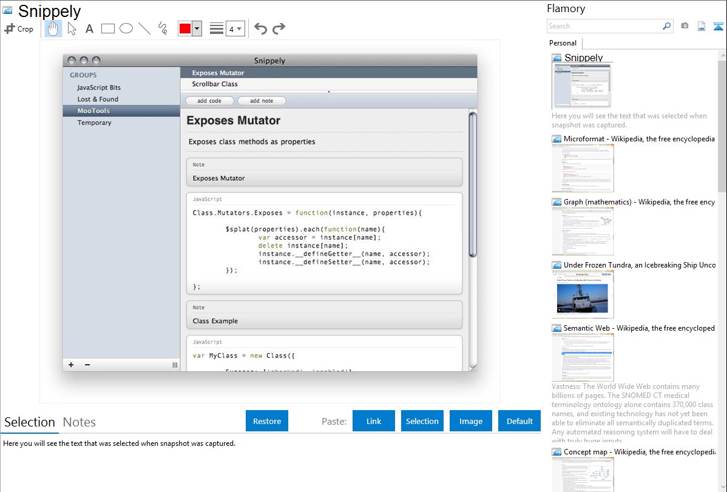The height and width of the screenshot is (492, 727).
Task: Click the Snippely snippet scrollbar in snapshot
Action: point(473,184)
